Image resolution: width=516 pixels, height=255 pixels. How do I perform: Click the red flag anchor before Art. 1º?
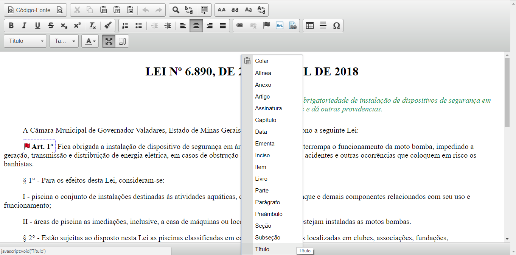click(x=27, y=146)
